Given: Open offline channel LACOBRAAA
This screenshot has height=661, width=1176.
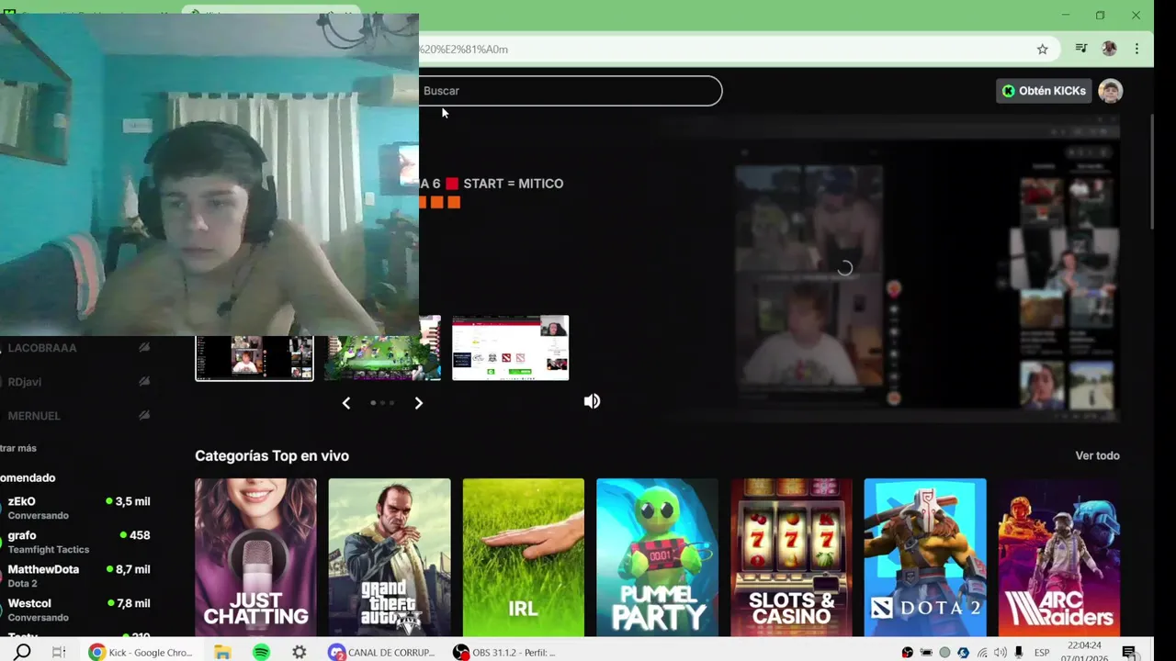Looking at the screenshot, I should pos(42,348).
